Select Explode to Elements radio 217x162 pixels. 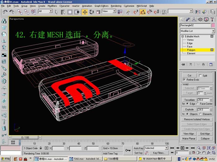(x=200, y=114)
